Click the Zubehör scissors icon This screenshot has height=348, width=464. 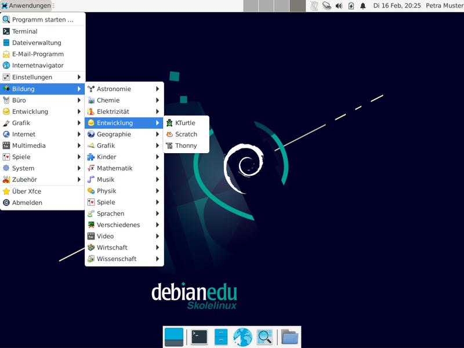click(x=6, y=180)
